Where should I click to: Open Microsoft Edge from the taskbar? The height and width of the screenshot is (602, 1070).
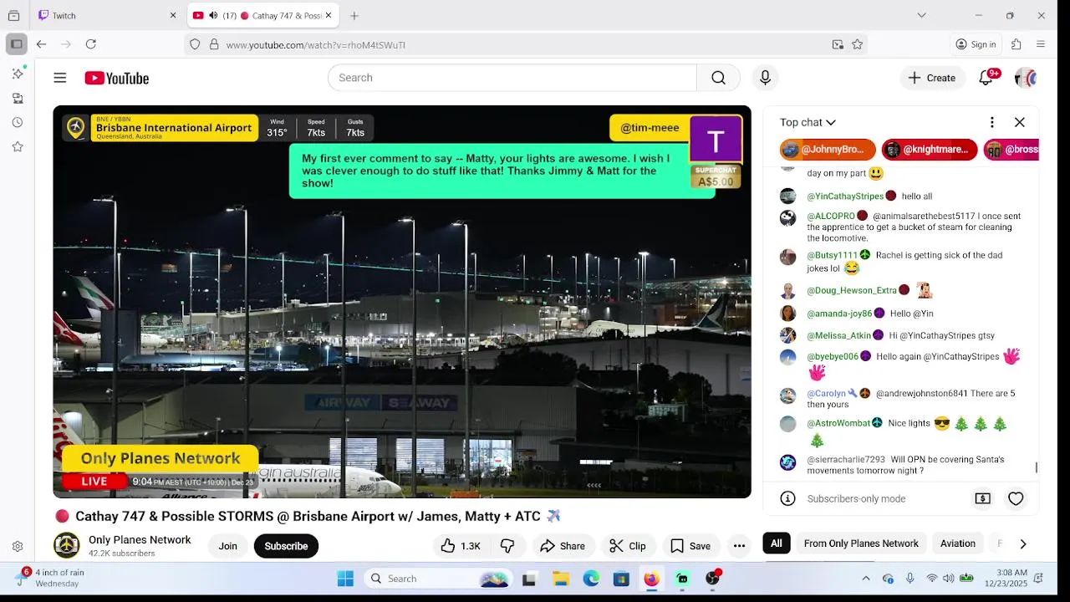coord(591,579)
